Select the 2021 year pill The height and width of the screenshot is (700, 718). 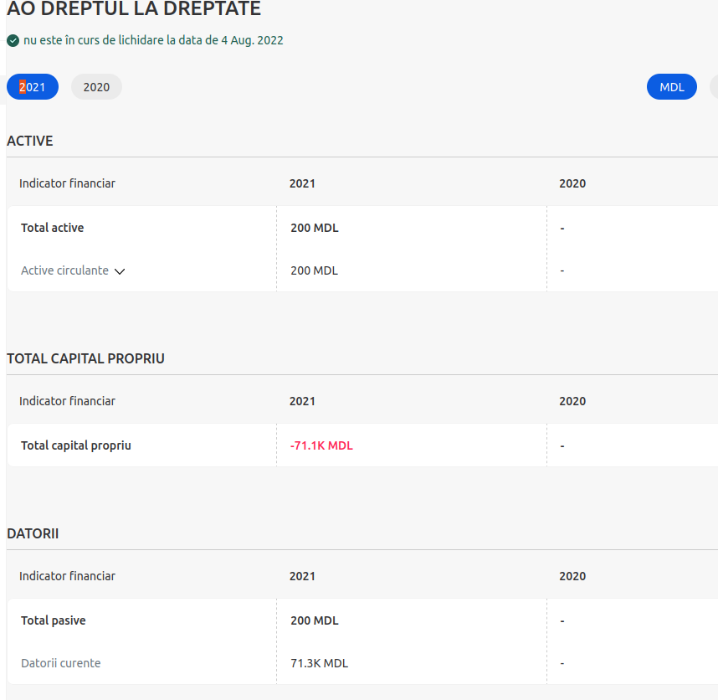tap(33, 87)
